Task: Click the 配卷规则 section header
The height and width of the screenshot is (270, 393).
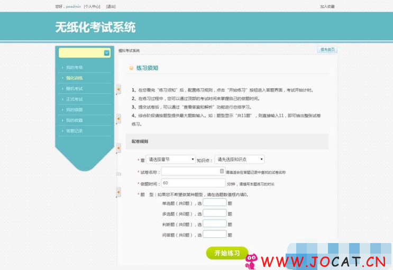Action: coord(227,142)
